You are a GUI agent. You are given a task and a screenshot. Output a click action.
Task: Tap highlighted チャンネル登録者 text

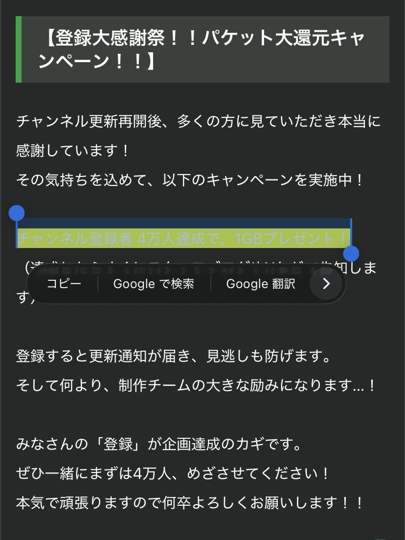pos(74,239)
